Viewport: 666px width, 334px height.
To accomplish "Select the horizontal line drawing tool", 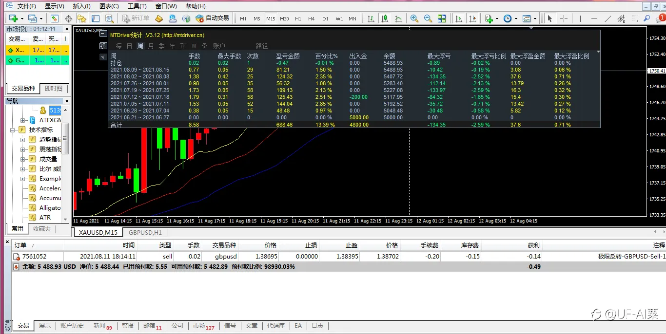I will (x=594, y=19).
